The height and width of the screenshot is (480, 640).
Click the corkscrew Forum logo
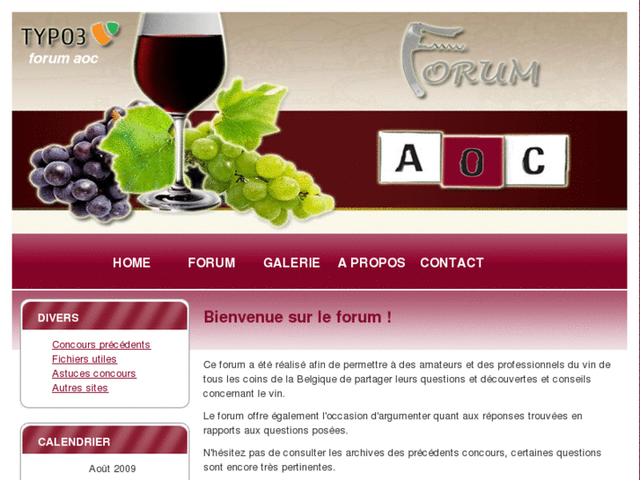(x=470, y=60)
